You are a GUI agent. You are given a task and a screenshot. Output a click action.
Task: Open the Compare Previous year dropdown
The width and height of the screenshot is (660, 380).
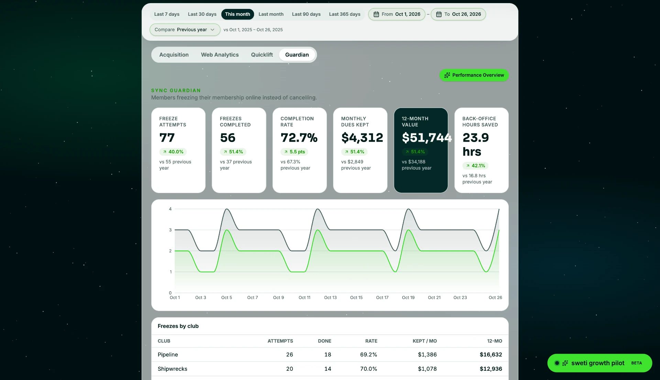(x=185, y=29)
